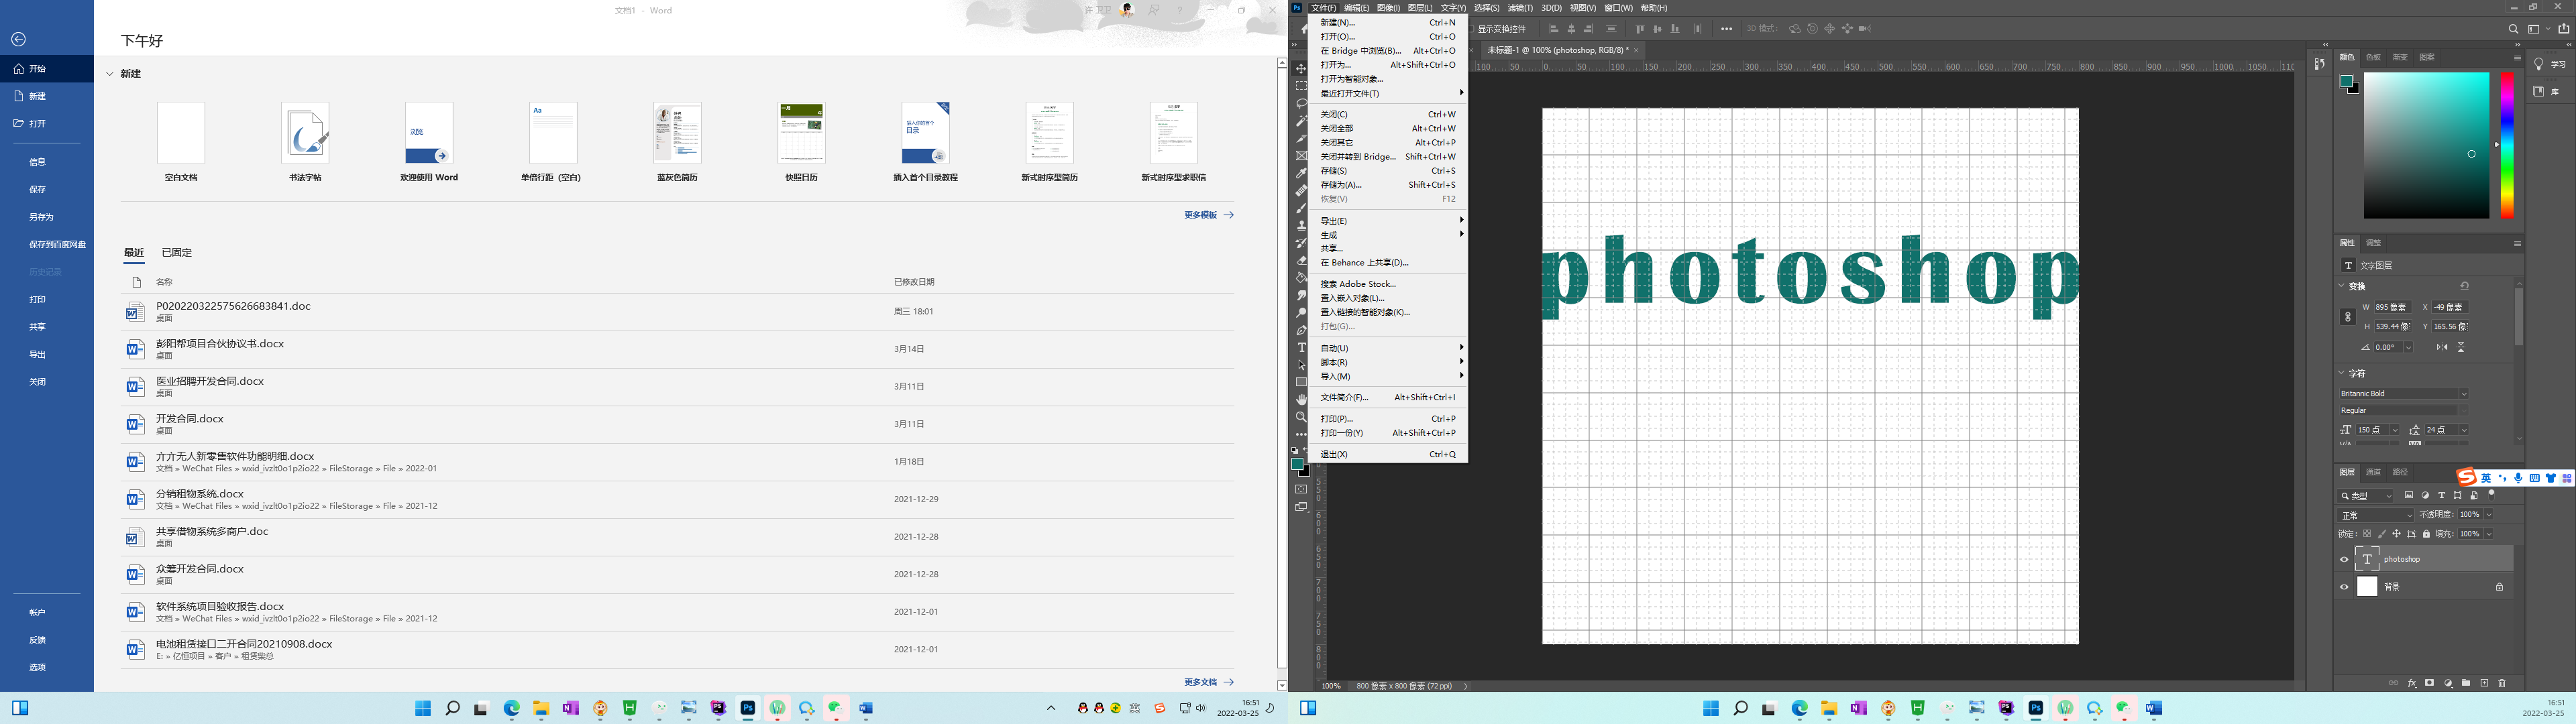Open 开发合同.docx from recent list
This screenshot has width=2576, height=724.
tap(677, 424)
